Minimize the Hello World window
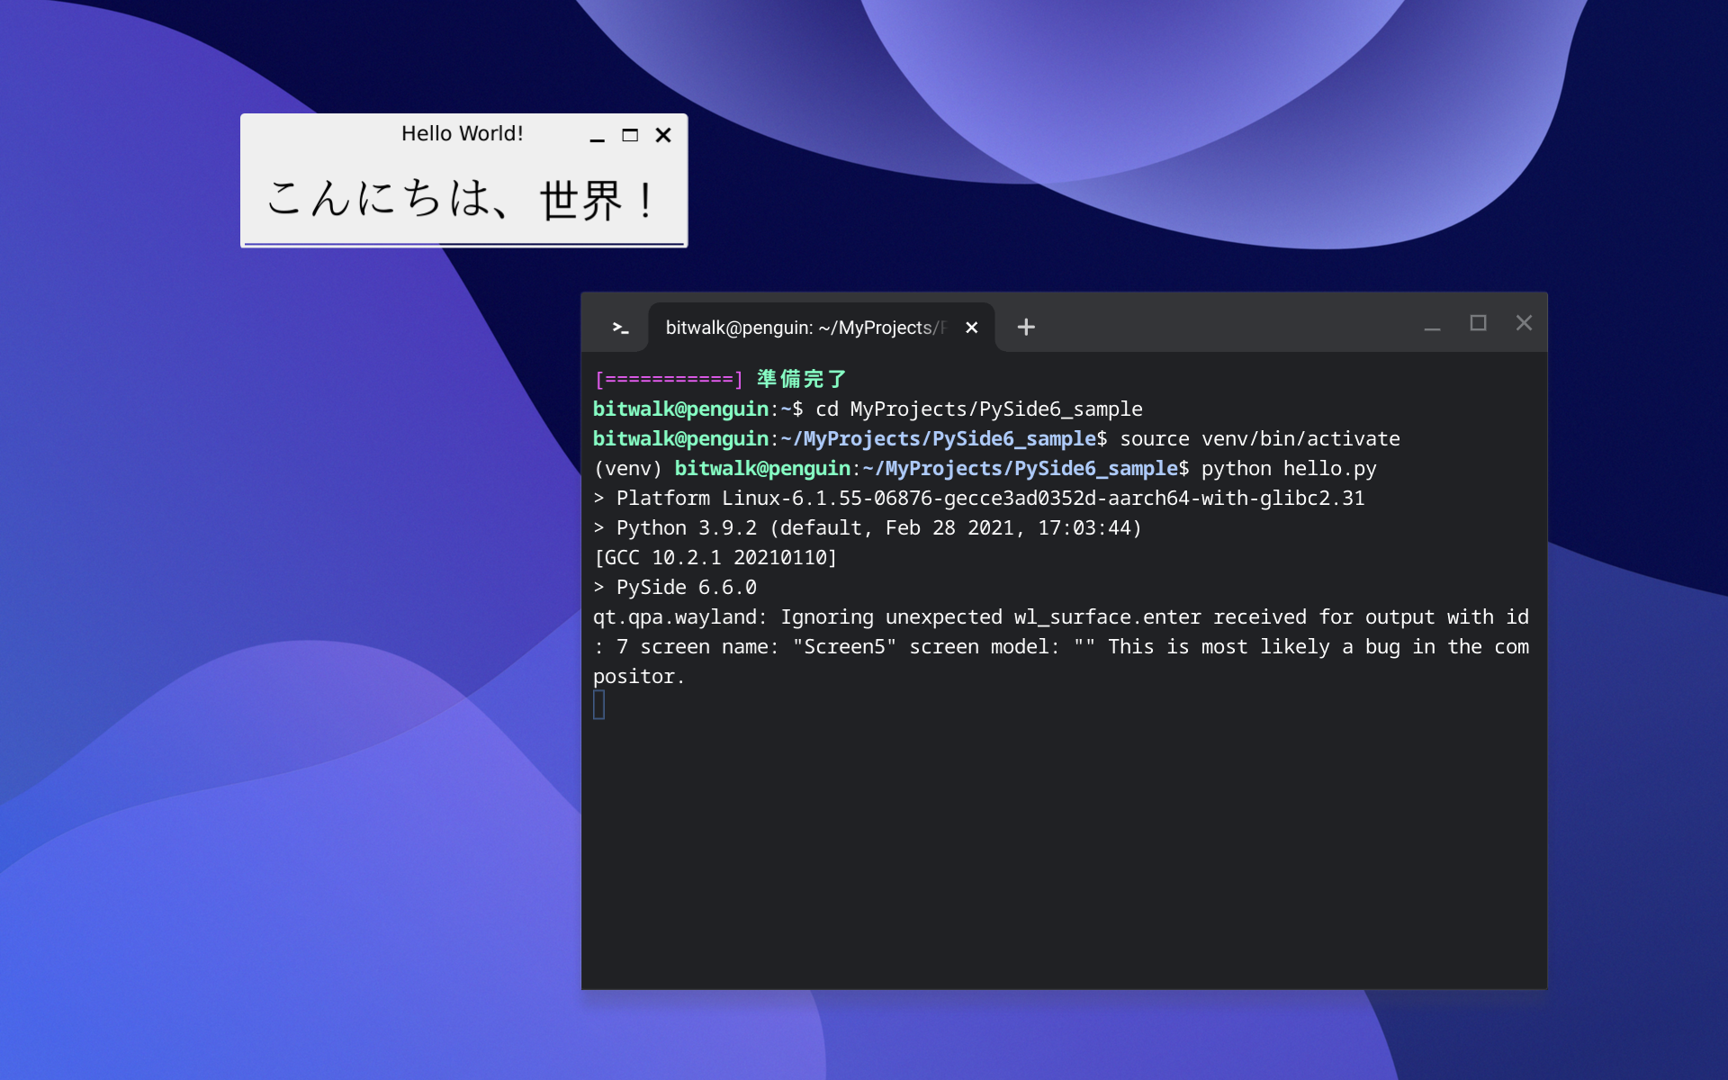Screen dimensions: 1728x1080 click(x=597, y=137)
